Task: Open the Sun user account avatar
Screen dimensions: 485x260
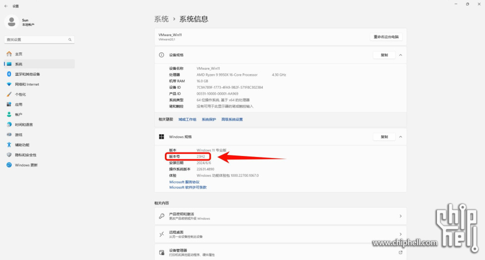Action: 11,22
